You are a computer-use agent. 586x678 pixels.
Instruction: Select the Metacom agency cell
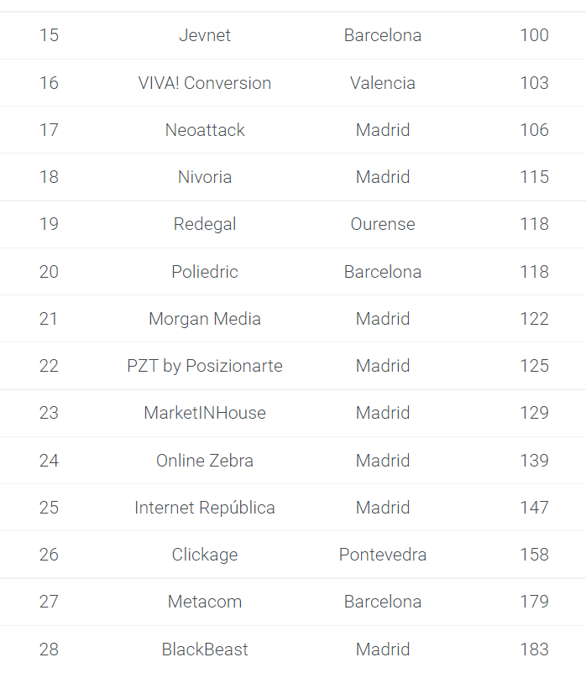(x=205, y=602)
